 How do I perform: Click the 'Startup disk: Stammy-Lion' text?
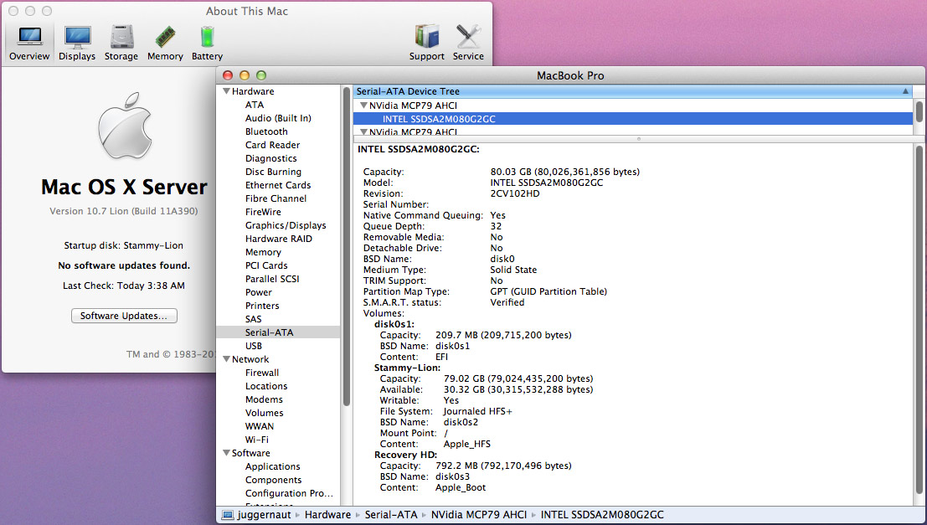click(x=124, y=245)
